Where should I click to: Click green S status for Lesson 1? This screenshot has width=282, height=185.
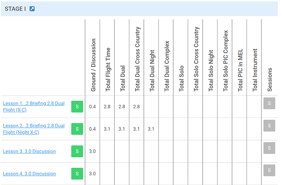click(x=77, y=107)
